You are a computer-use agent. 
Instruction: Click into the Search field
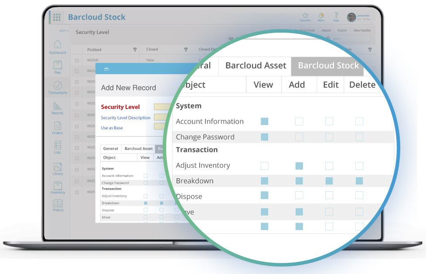pyautogui.click(x=349, y=39)
